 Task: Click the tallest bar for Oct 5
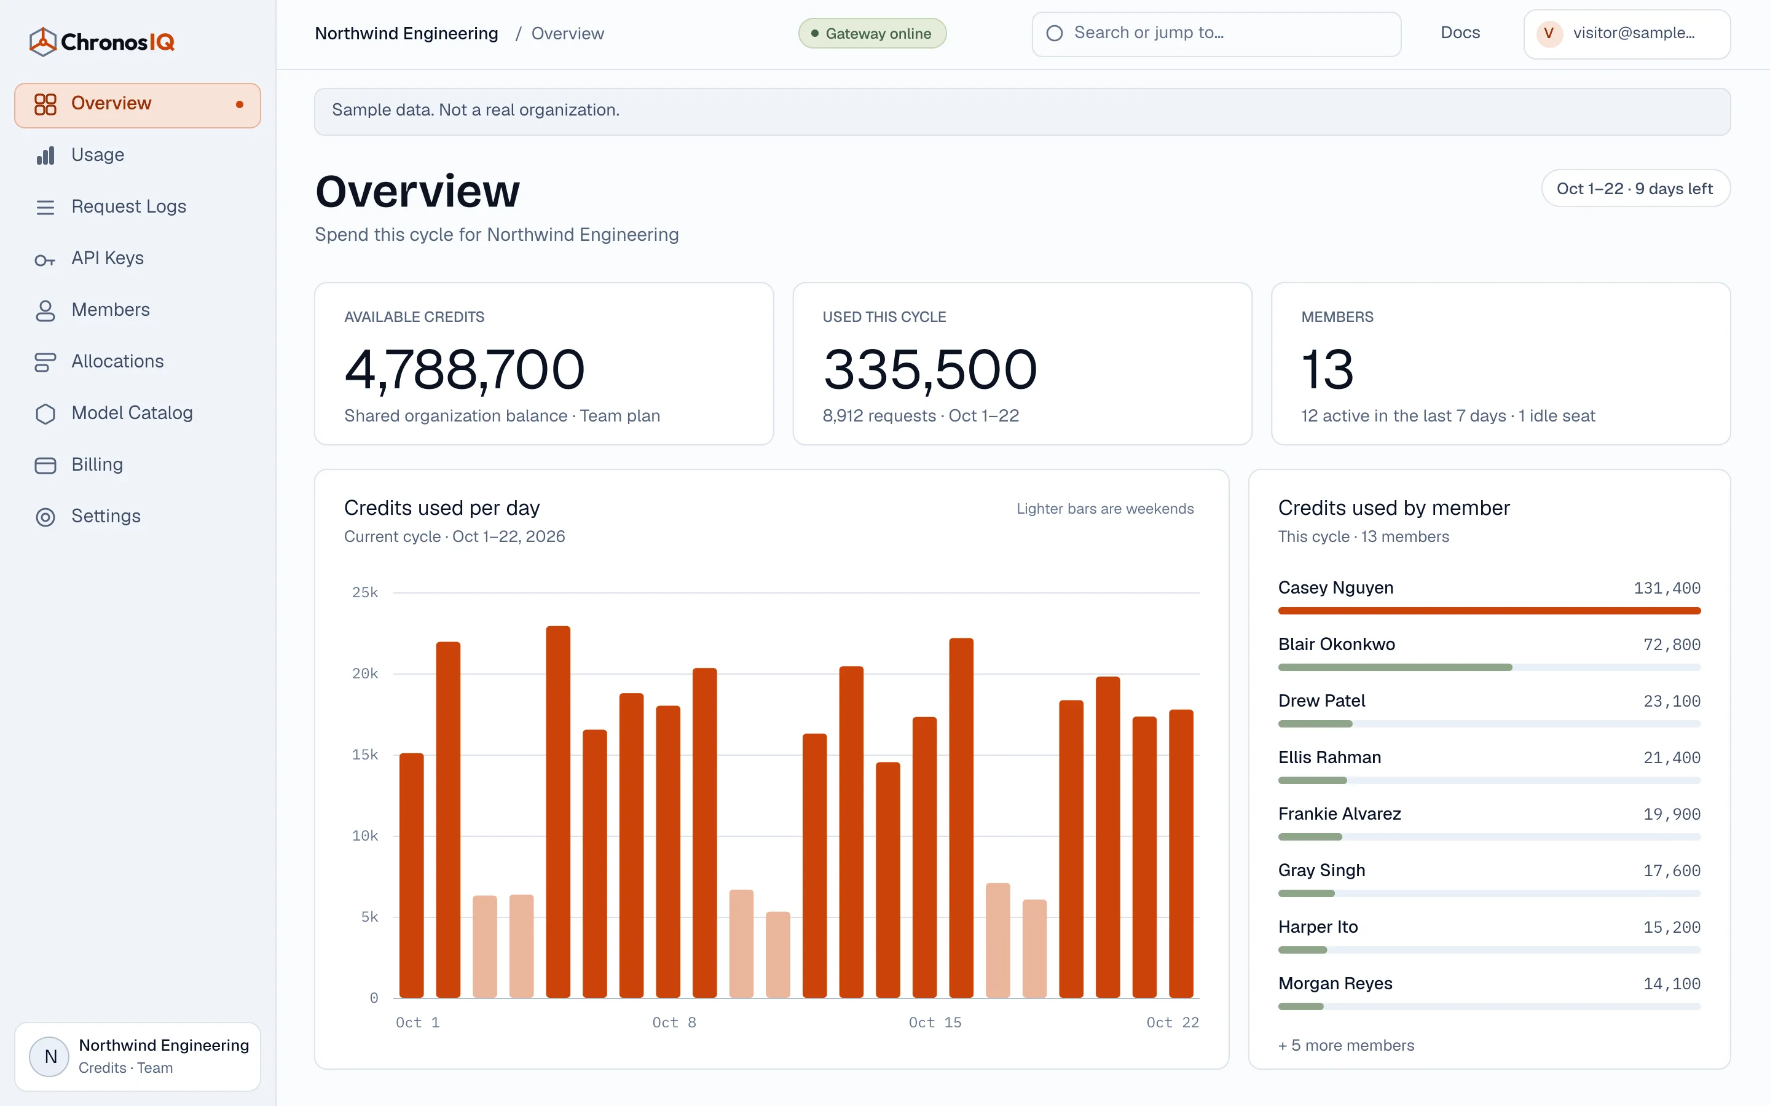coord(558,812)
